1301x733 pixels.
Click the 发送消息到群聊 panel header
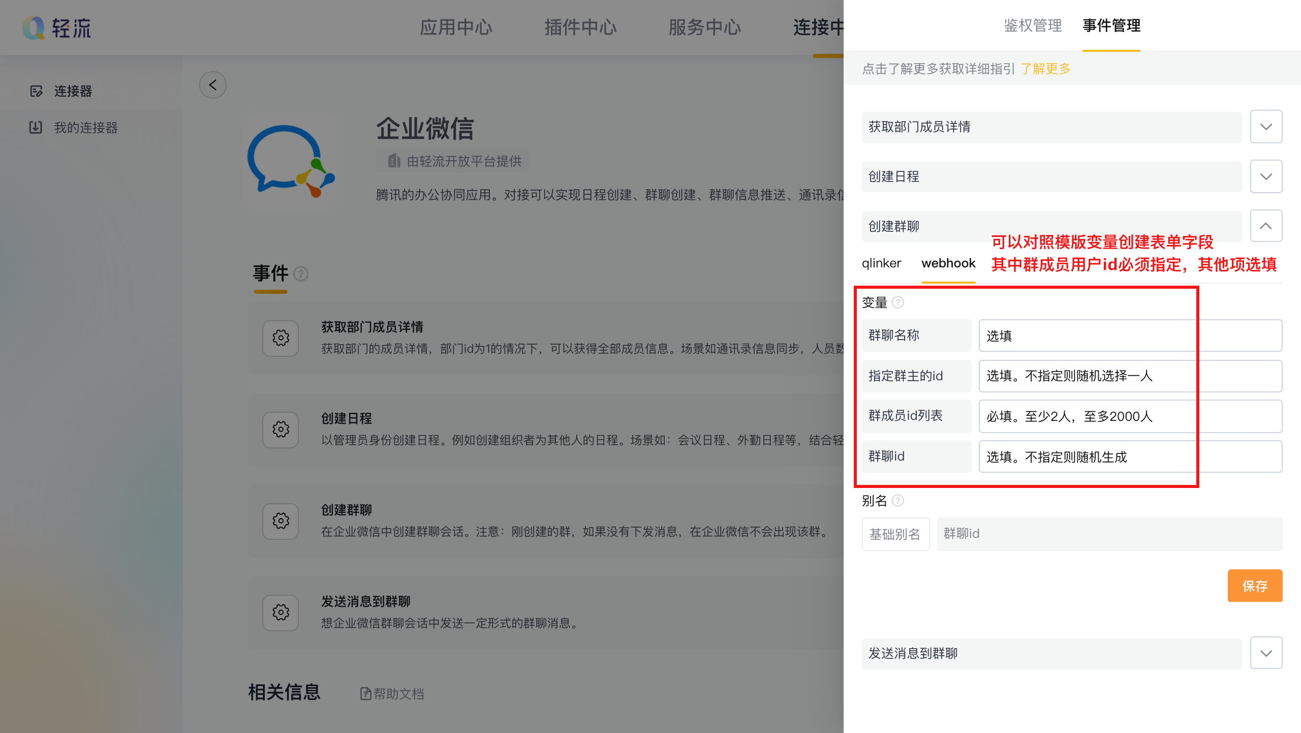1051,654
